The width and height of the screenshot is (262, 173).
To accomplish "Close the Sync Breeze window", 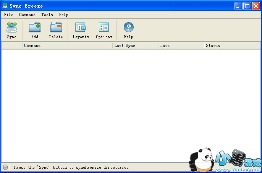I will click(256, 6).
